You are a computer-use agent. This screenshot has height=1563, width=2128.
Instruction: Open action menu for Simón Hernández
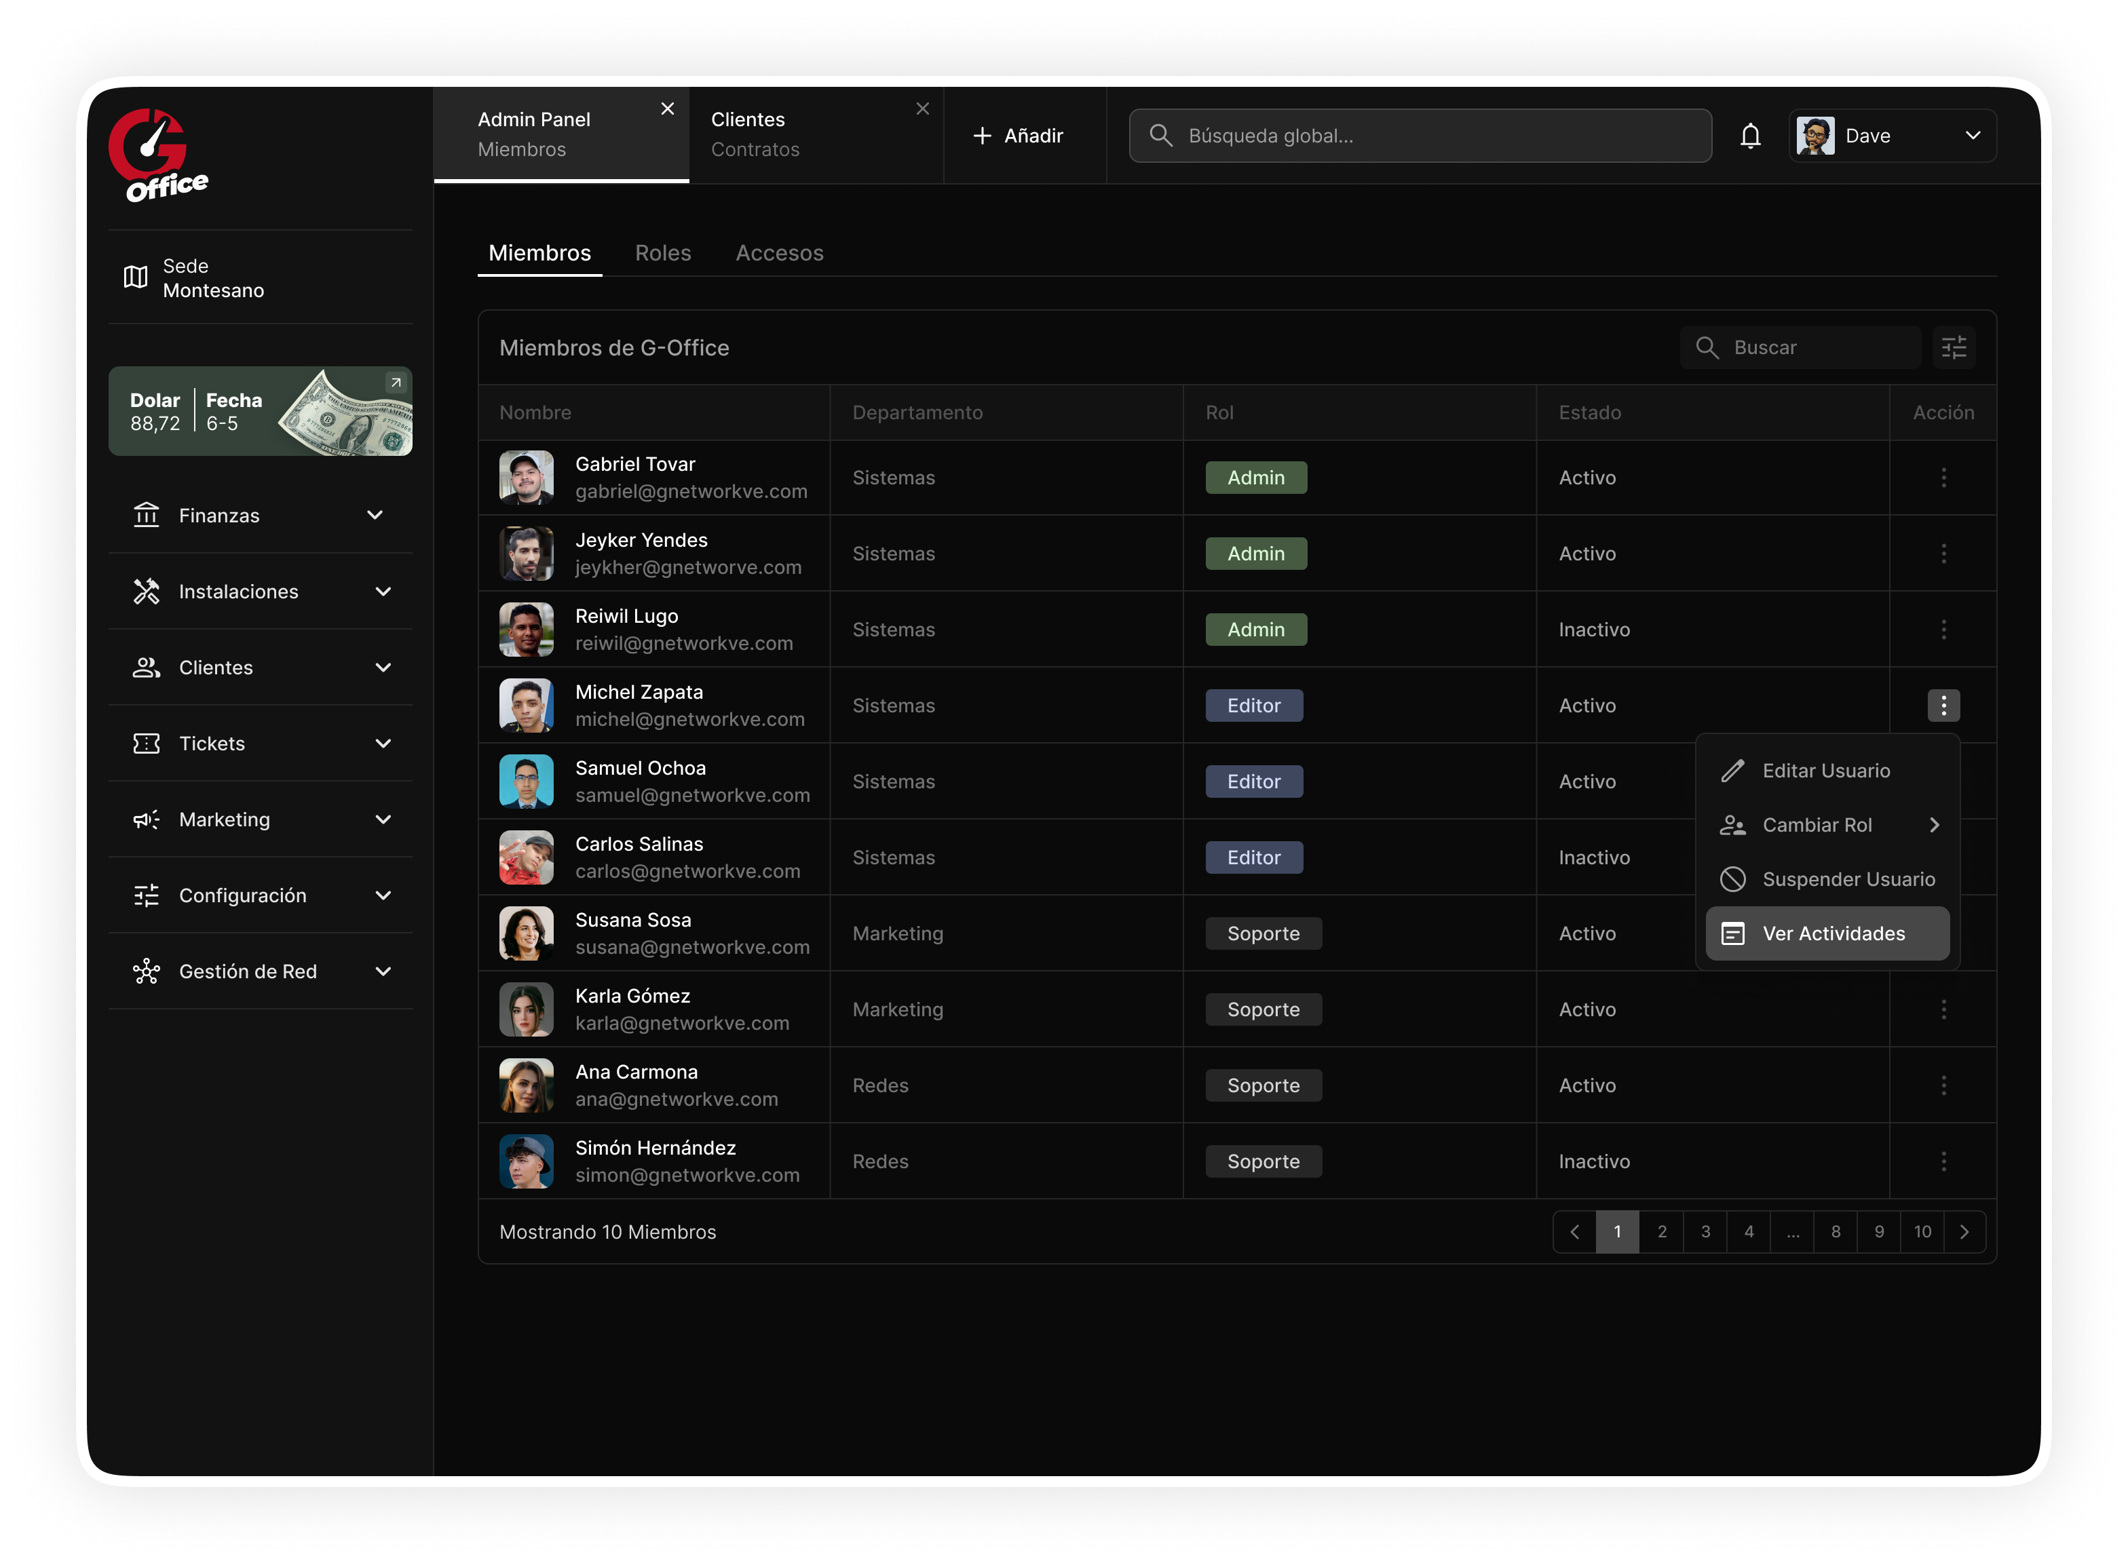(1943, 1161)
